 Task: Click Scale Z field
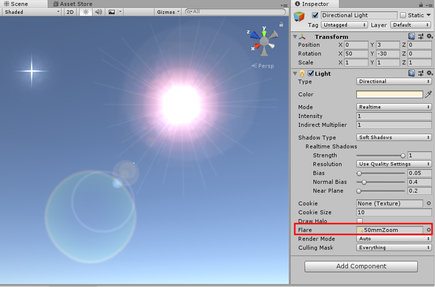[419, 62]
